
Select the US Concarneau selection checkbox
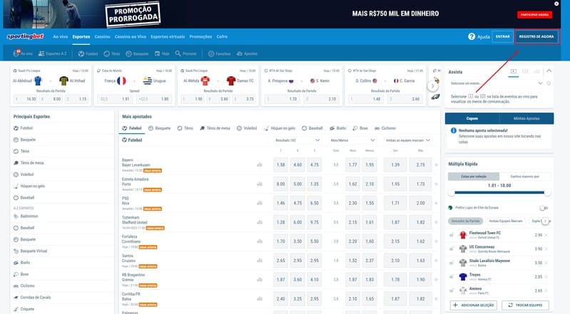pyautogui.click(x=452, y=249)
